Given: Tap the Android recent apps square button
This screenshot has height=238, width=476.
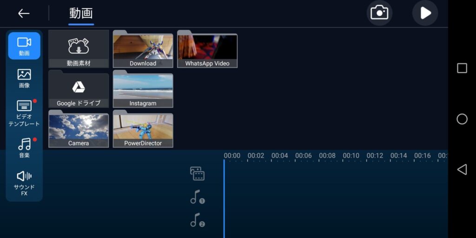Looking at the screenshot, I should (462, 68).
